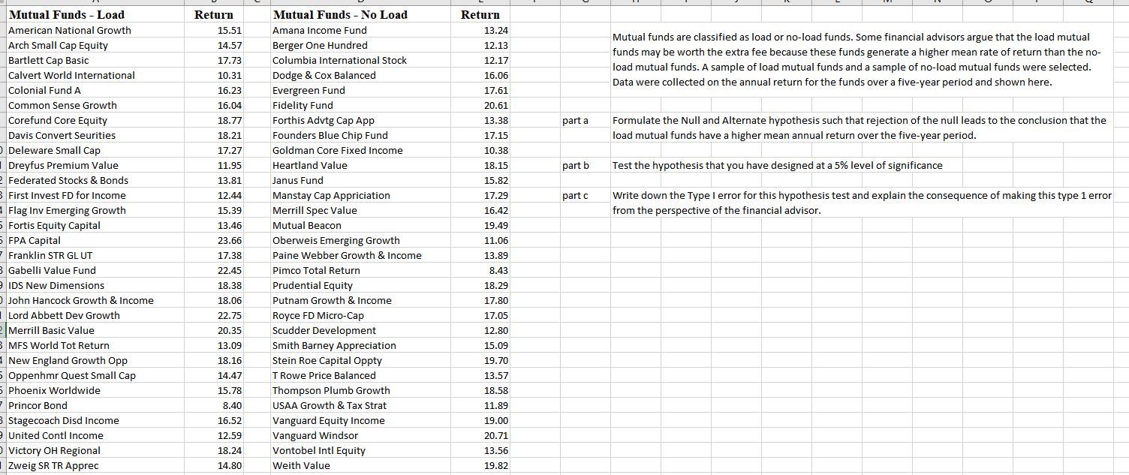
Task: Click the 20.71 return value
Action: tap(480, 435)
